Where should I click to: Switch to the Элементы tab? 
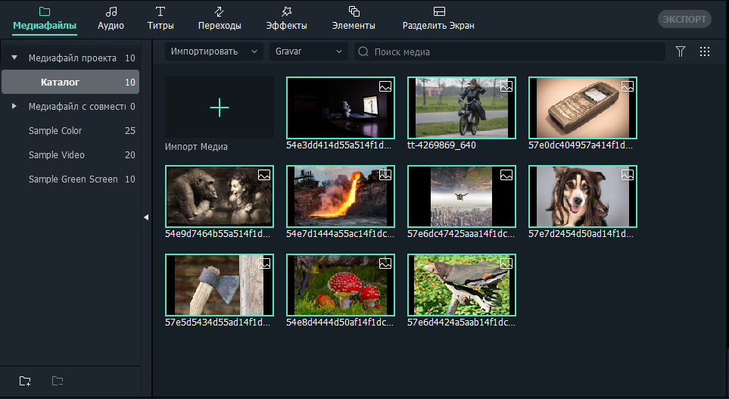[354, 19]
